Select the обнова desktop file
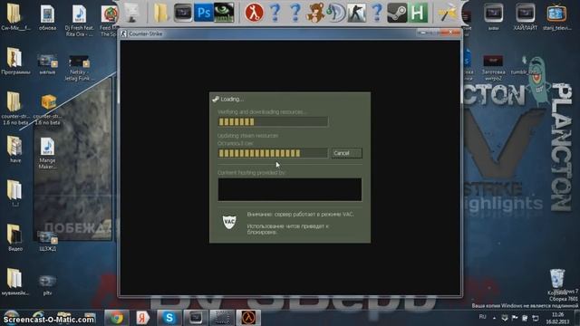This screenshot has width=580, height=326. point(47,17)
